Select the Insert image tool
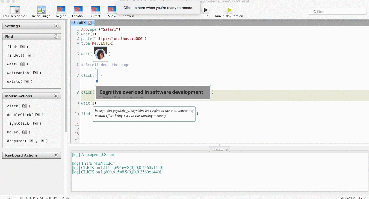This screenshot has width=369, height=199. coord(41,10)
